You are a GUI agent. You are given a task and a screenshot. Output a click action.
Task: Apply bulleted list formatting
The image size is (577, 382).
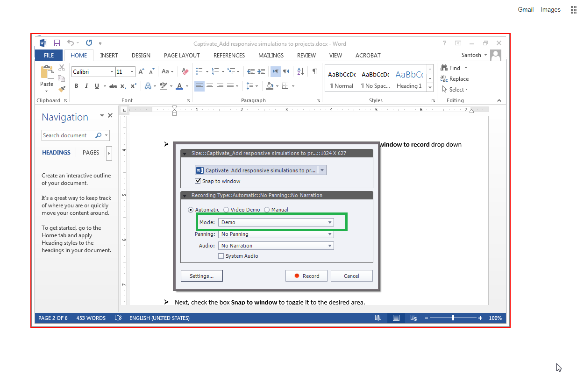pyautogui.click(x=199, y=71)
